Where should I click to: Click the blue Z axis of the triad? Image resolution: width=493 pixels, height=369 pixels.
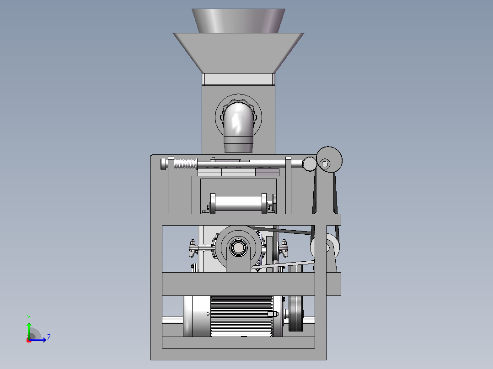38,340
